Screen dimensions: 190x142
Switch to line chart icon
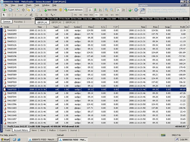point(100,10)
